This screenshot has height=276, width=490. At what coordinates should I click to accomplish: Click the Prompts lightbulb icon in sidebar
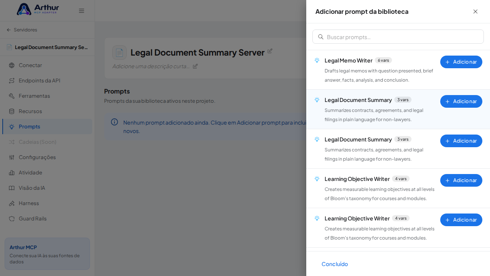click(11, 127)
